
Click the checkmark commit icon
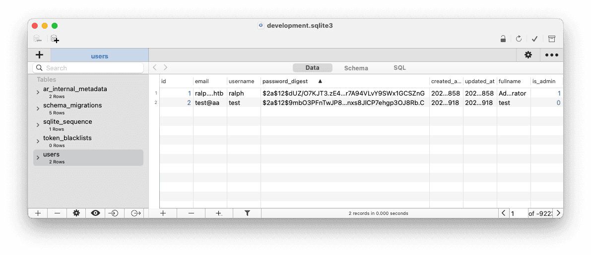534,39
